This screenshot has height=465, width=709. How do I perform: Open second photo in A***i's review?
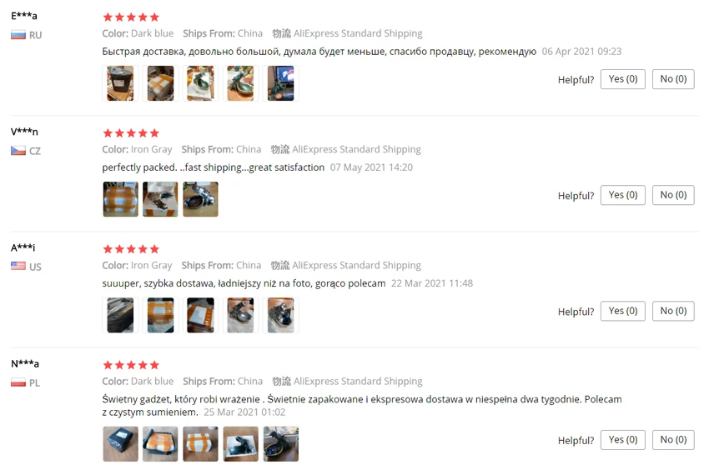coord(160,315)
